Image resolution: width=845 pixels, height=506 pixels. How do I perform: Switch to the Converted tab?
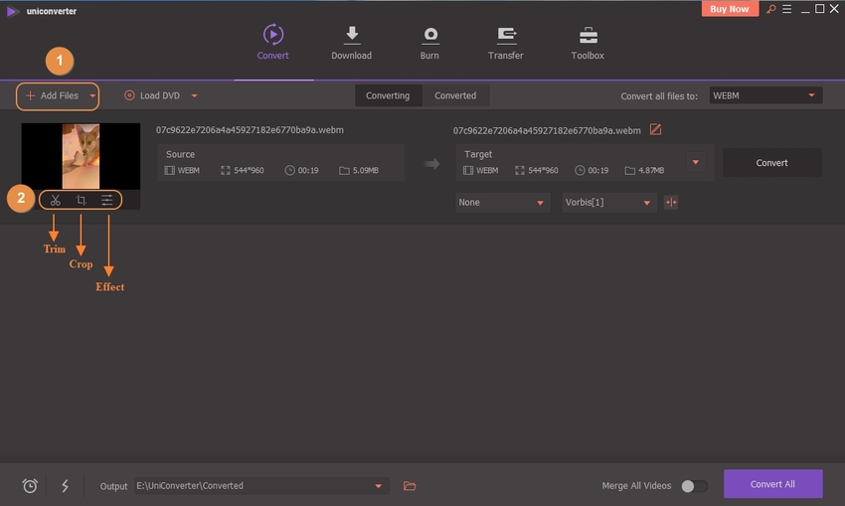tap(455, 95)
